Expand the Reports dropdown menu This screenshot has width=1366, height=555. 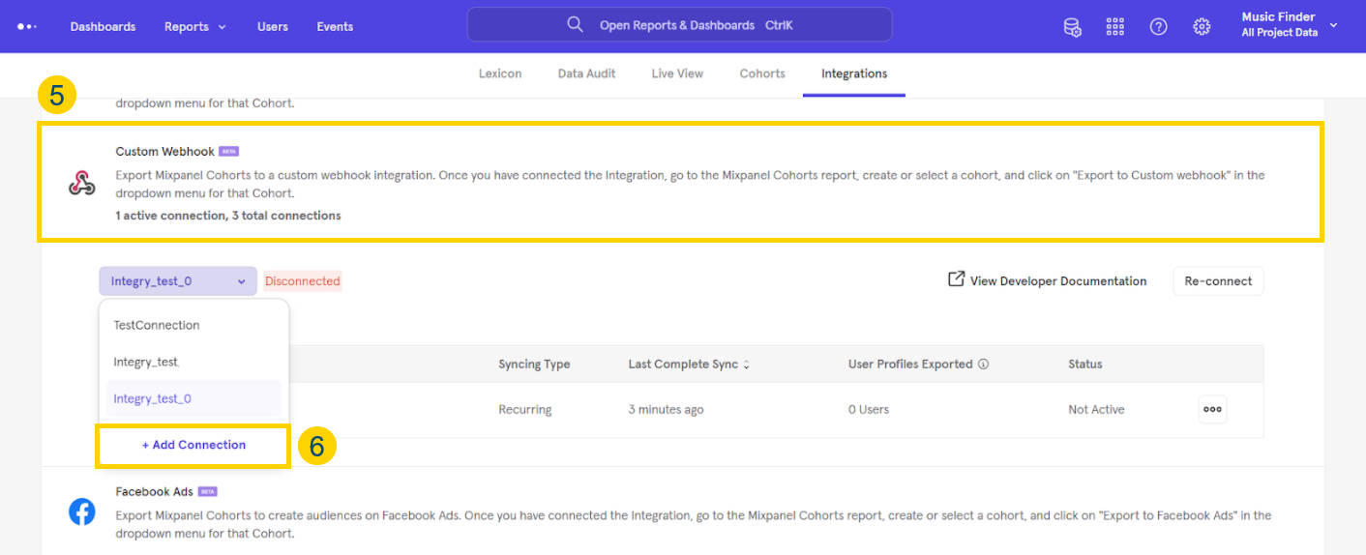[x=195, y=26]
